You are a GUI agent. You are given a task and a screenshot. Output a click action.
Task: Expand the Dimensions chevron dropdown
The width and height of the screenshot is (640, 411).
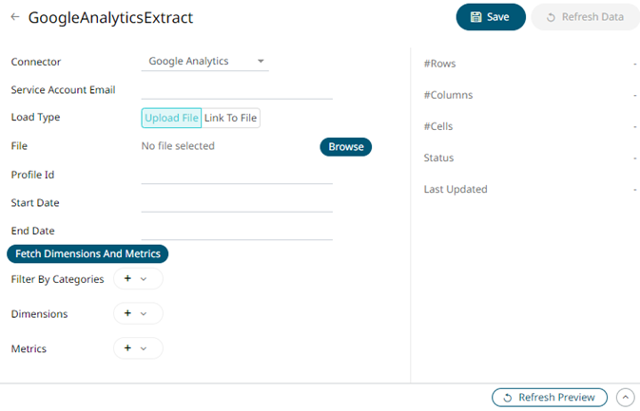pos(144,313)
